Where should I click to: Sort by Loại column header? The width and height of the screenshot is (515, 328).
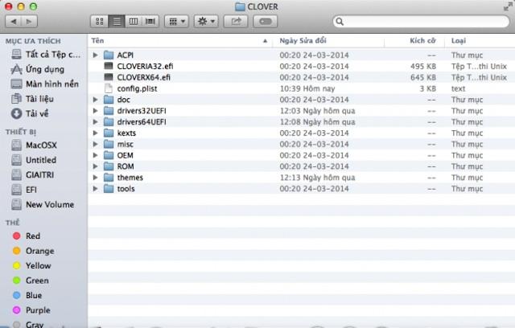[x=480, y=41]
